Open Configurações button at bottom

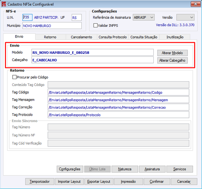[70, 169]
